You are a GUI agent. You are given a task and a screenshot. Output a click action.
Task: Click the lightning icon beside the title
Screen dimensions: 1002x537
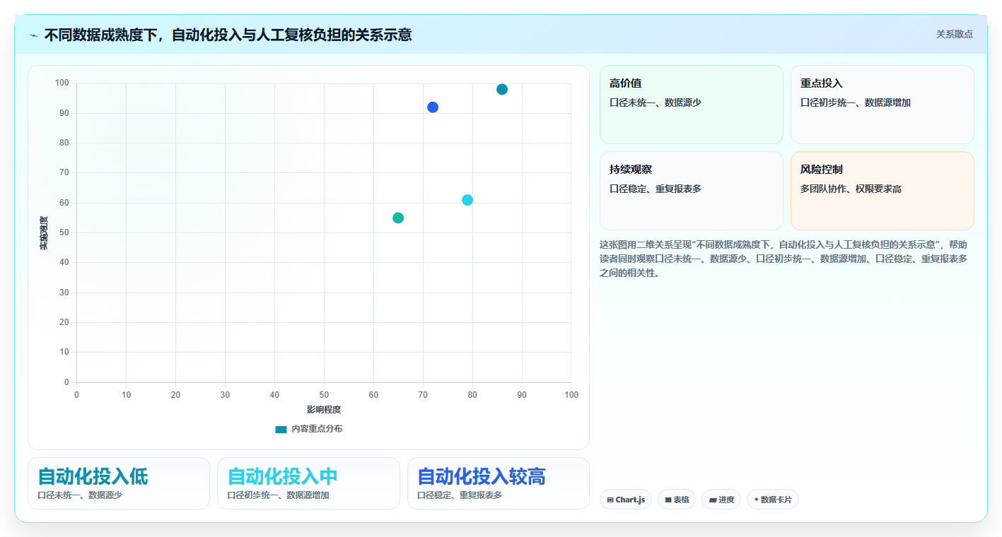[x=34, y=35]
